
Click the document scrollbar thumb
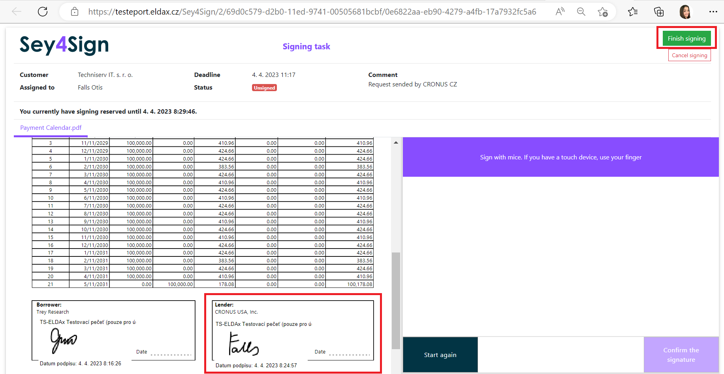coord(396,300)
